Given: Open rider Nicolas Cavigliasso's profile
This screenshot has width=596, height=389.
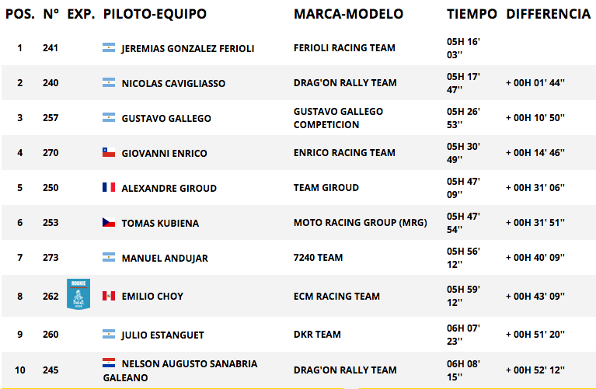Looking at the screenshot, I should pos(173,84).
